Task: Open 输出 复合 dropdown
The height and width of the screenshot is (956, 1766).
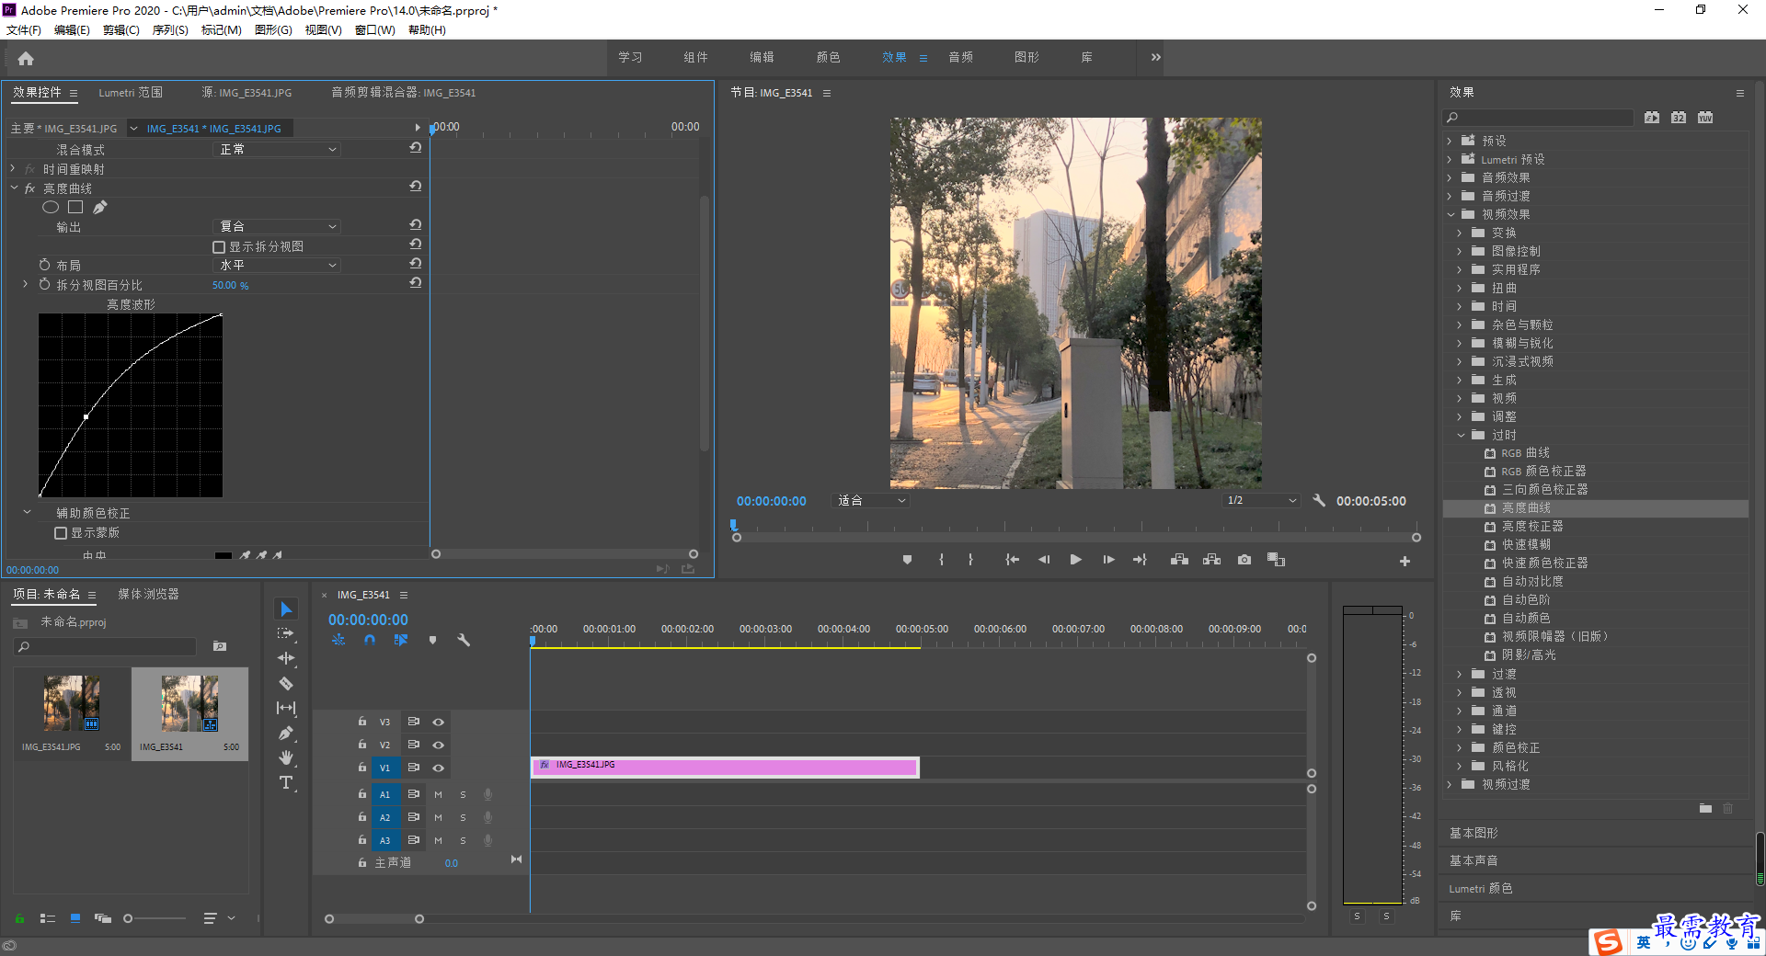Action: 278,226
